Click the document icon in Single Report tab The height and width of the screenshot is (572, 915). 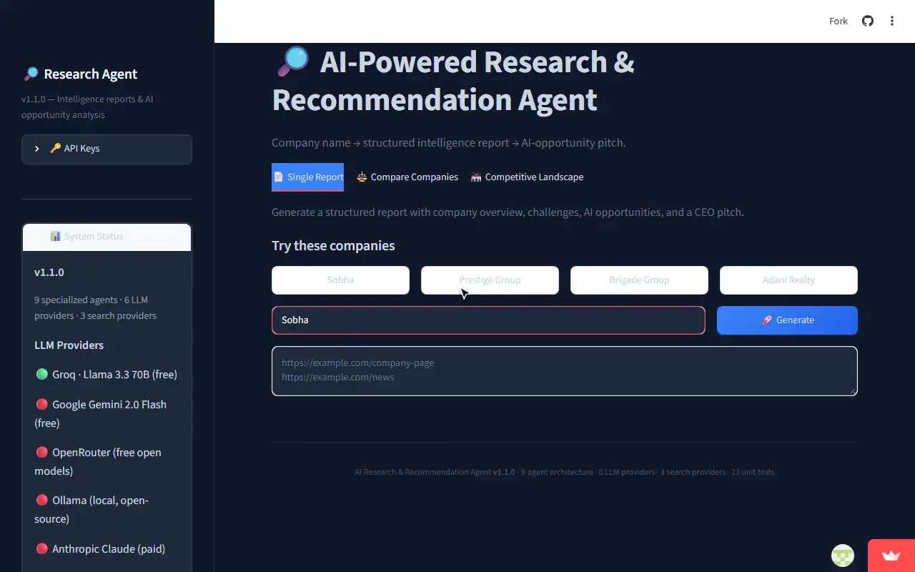[x=280, y=177]
